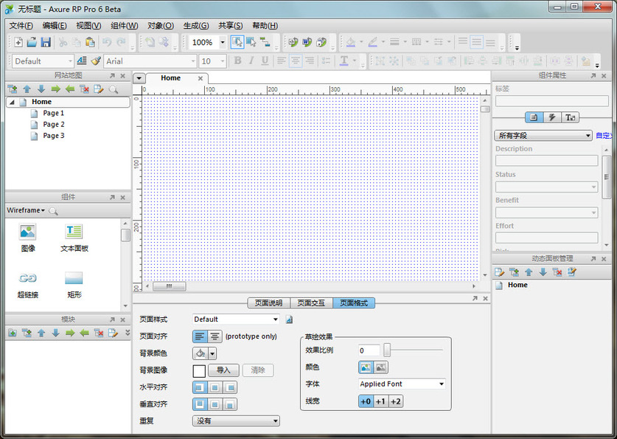Screen dimensions: 617x439
Task: Click the 超链接 hyperlink widget
Action: pos(28,278)
